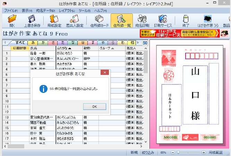Click the horizontal scrollbar right arrow
Image resolution: width=231 pixels, height=156 pixels.
click(141, 146)
